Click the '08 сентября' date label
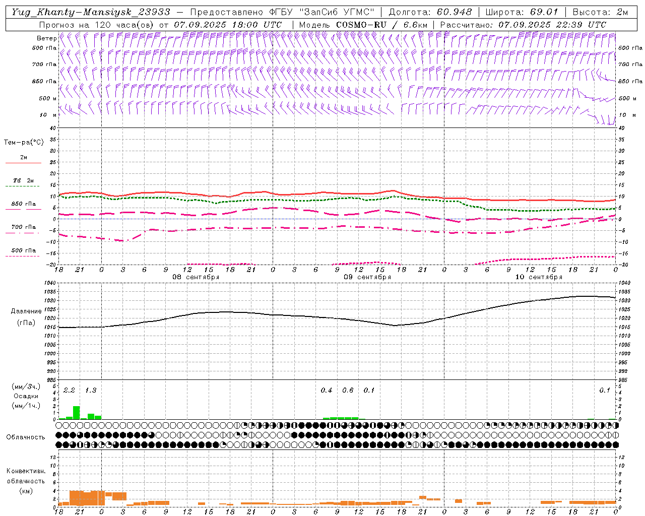The image size is (645, 516). click(x=196, y=277)
